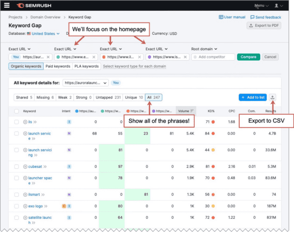Check the box for launch service
Image resolution: width=294 pixels, height=232 pixels.
pyautogui.click(x=17, y=134)
